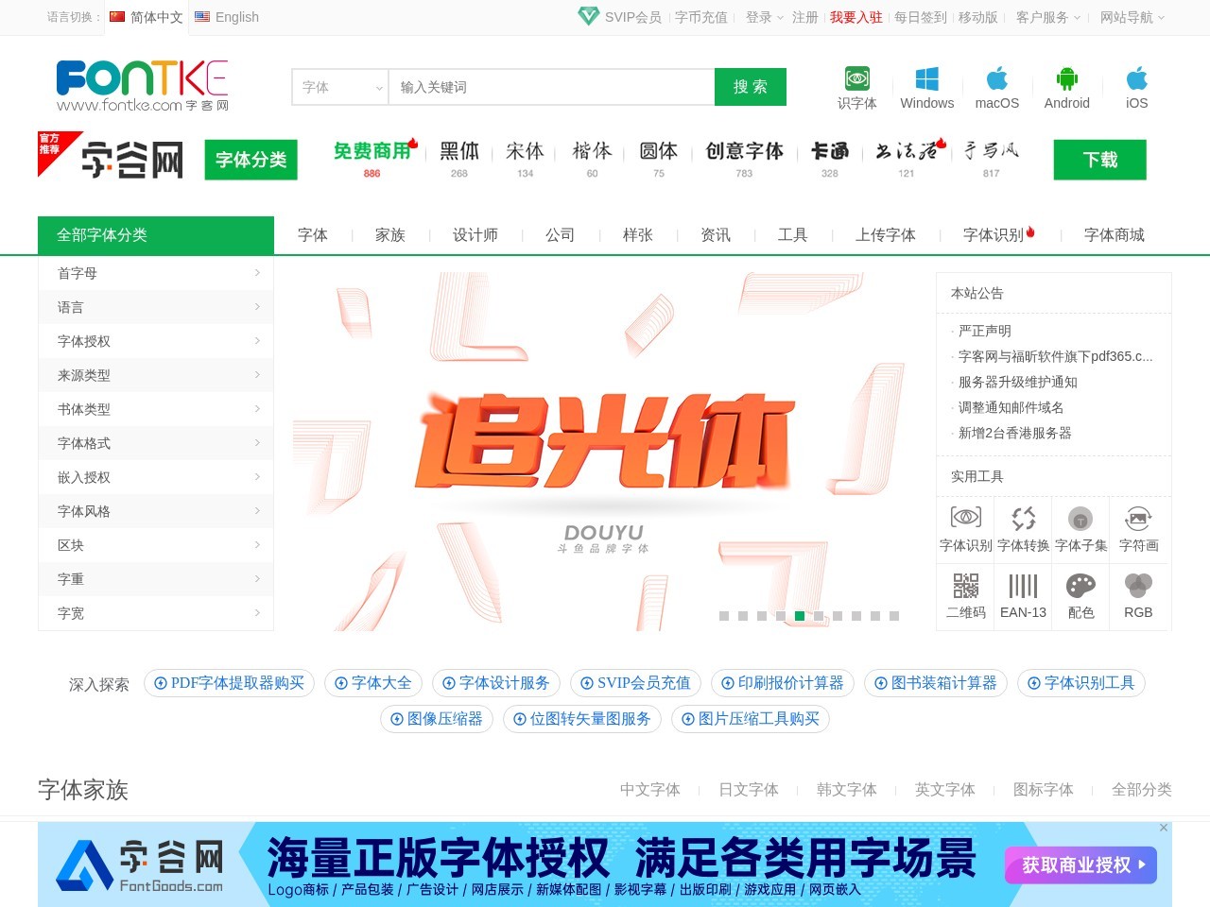Switch language to English

(227, 17)
